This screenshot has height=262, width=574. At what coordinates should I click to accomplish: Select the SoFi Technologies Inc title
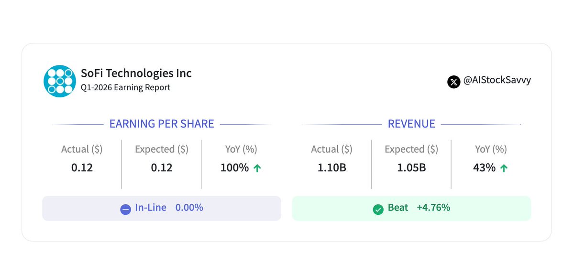[137, 73]
